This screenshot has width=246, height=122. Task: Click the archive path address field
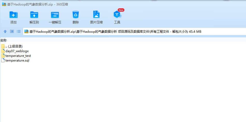pyautogui.click(x=135, y=32)
